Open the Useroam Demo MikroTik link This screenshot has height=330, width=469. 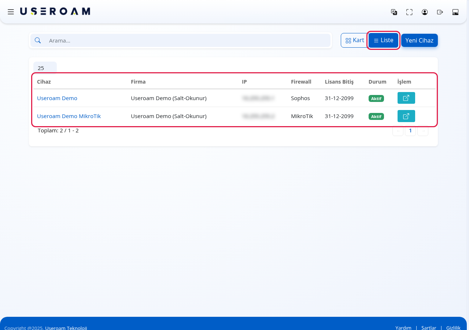point(69,116)
